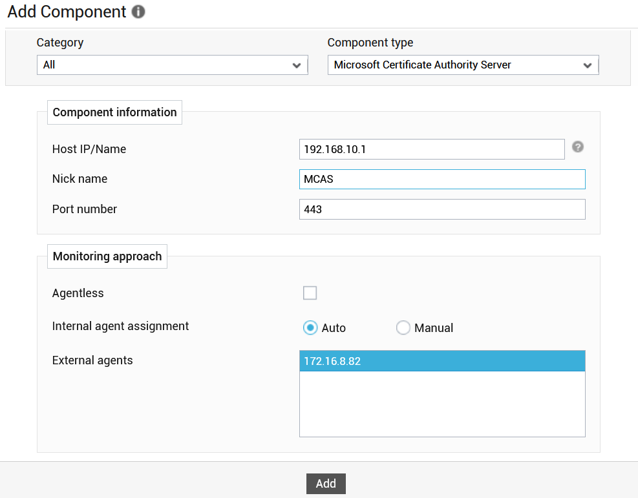The image size is (638, 498).
Task: Click the Auto label text
Action: tap(334, 328)
